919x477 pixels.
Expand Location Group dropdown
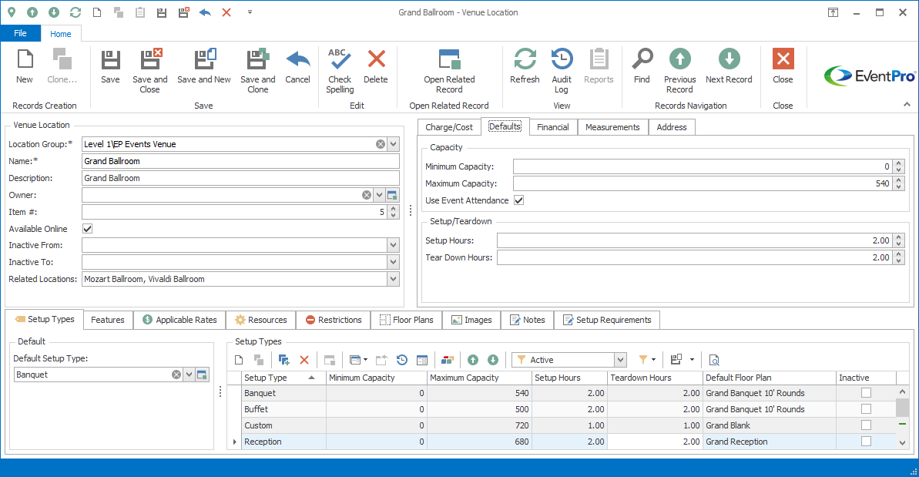pos(394,144)
